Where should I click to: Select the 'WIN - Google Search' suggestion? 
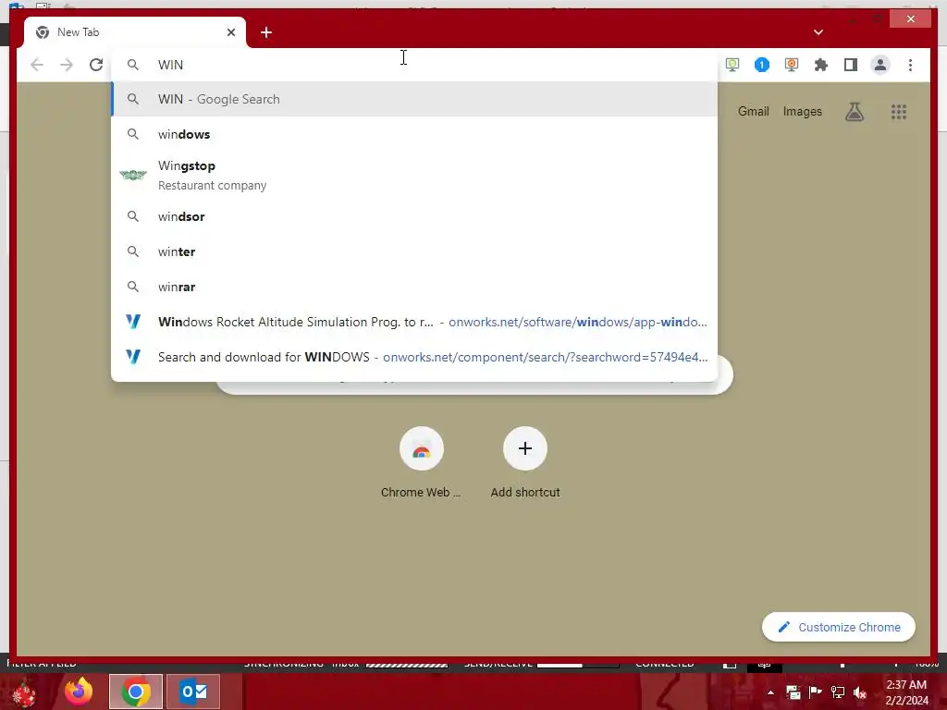pos(414,99)
